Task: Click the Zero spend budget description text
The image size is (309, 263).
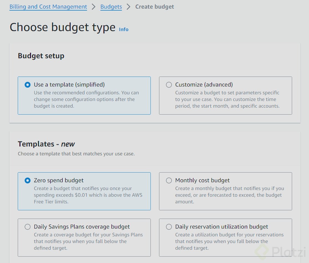Action: tap(88, 195)
